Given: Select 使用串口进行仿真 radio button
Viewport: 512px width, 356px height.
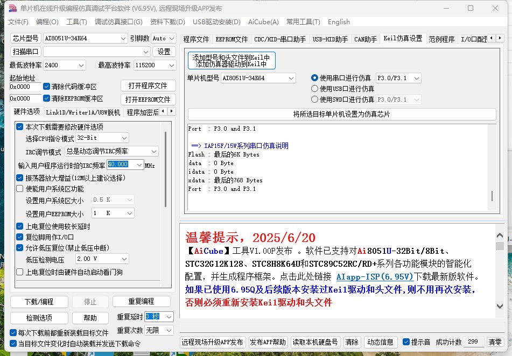Looking at the screenshot, I should click(x=314, y=78).
